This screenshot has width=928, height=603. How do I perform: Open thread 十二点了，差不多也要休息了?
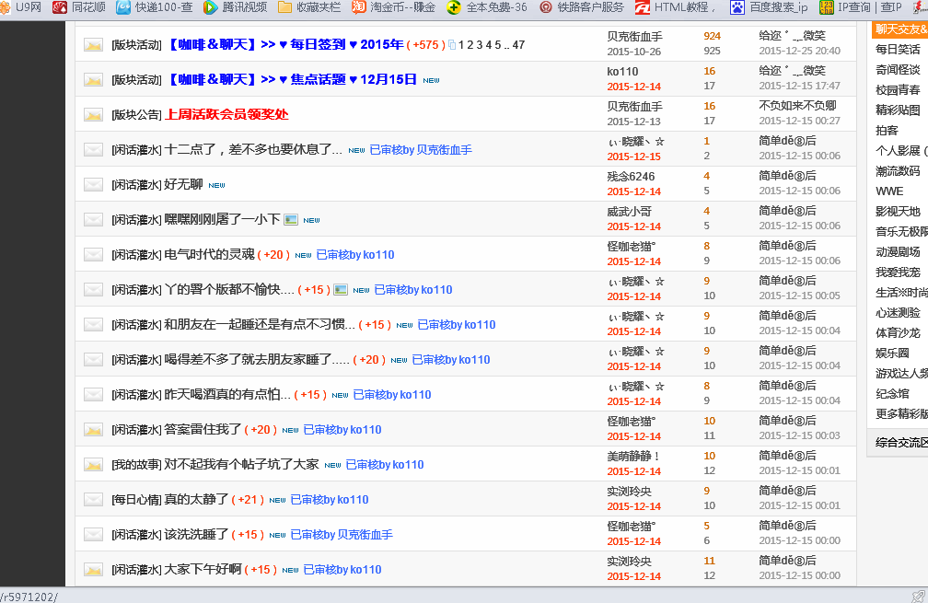pyautogui.click(x=252, y=149)
